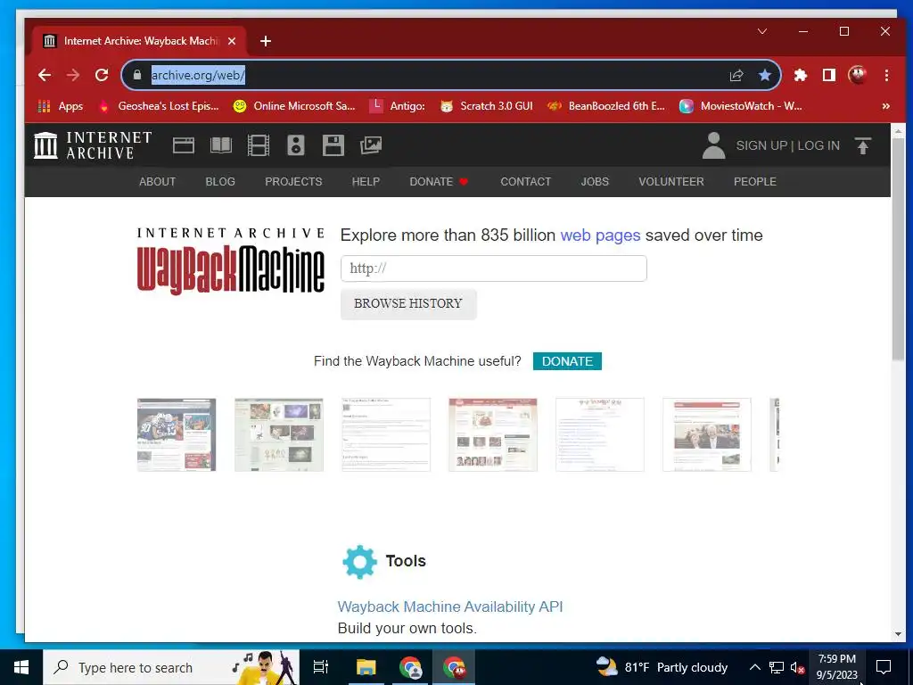Show more bookmarks with double chevron
913x685 pixels.
point(885,106)
